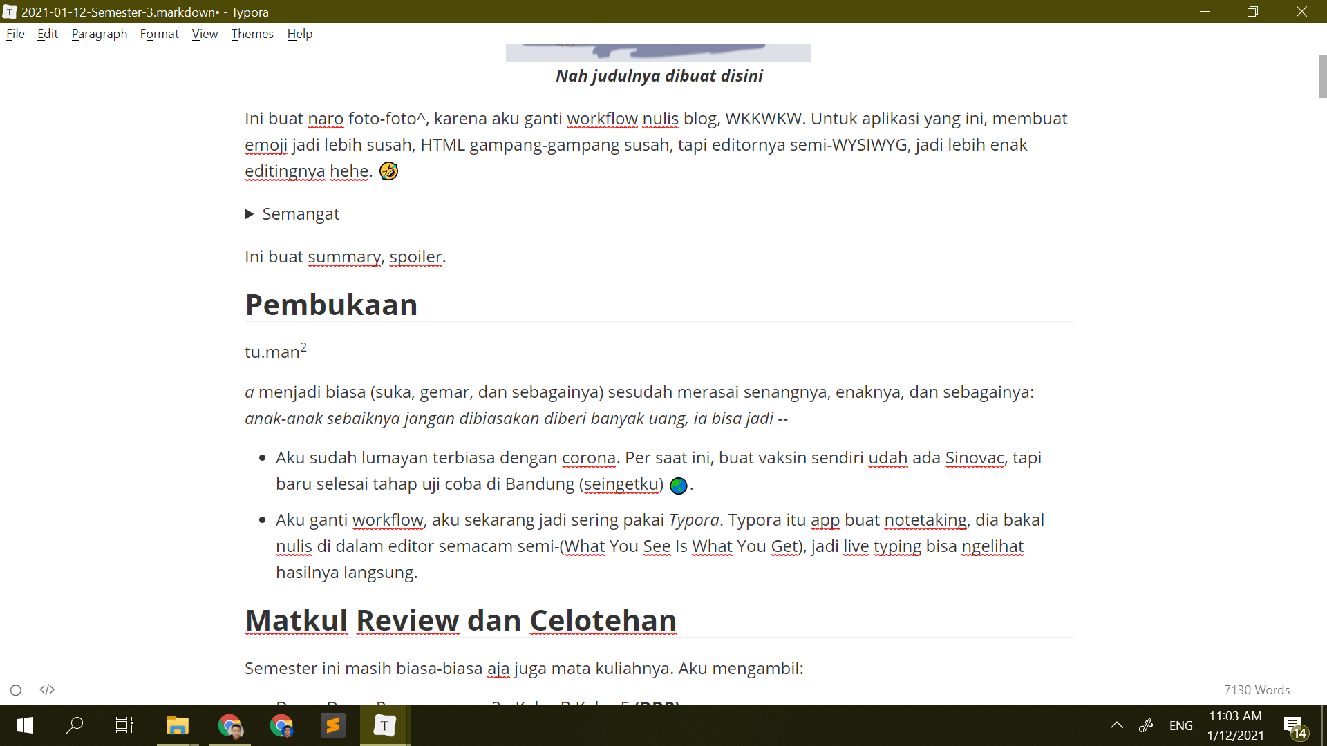This screenshot has height=746, width=1327.
Task: Click the Typora taskbar icon
Action: 385,725
